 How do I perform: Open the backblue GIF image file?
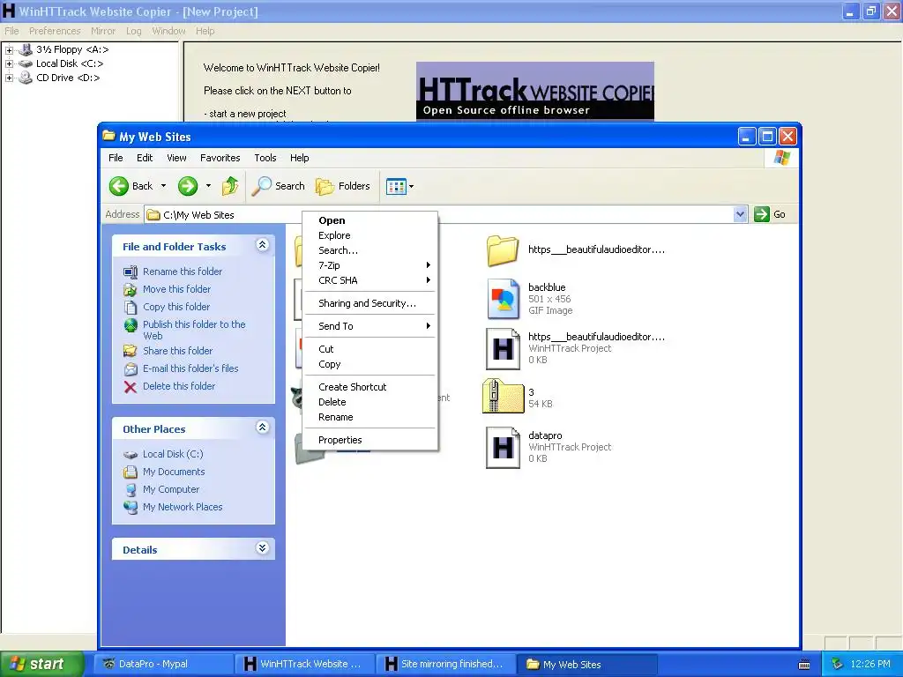click(x=504, y=299)
